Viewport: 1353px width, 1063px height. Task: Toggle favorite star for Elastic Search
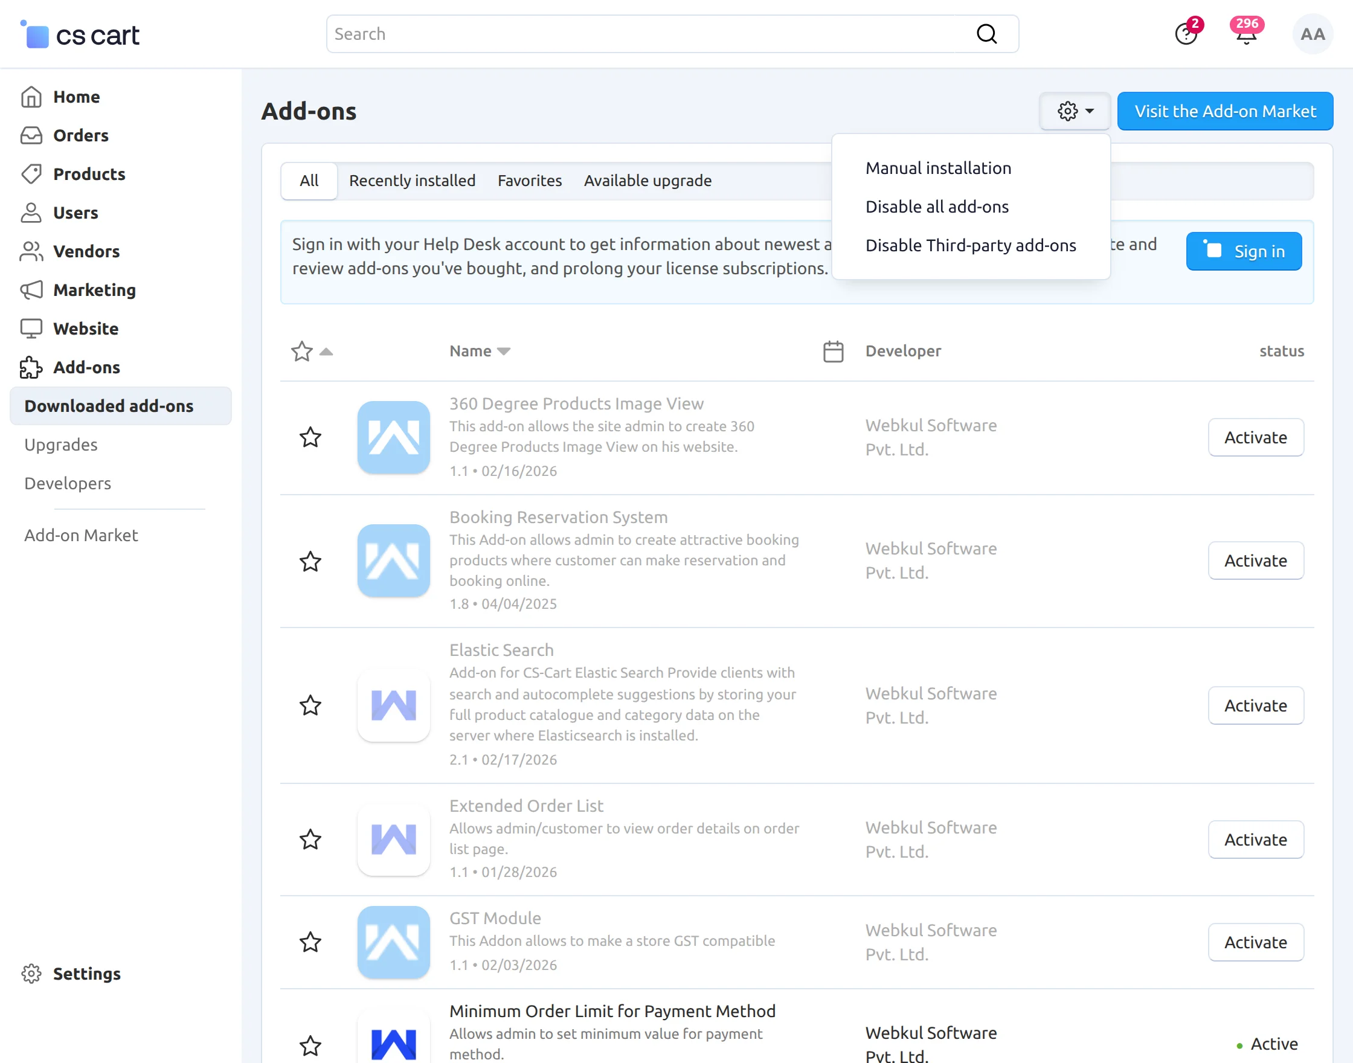310,705
